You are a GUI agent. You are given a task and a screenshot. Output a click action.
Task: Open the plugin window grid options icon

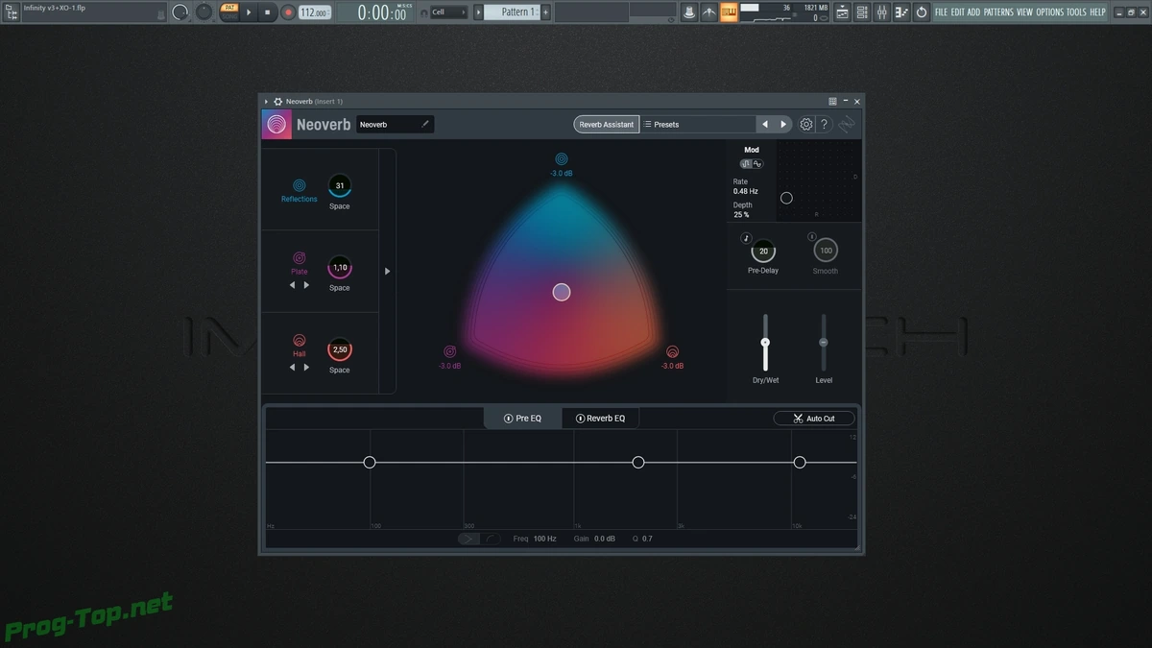(832, 101)
